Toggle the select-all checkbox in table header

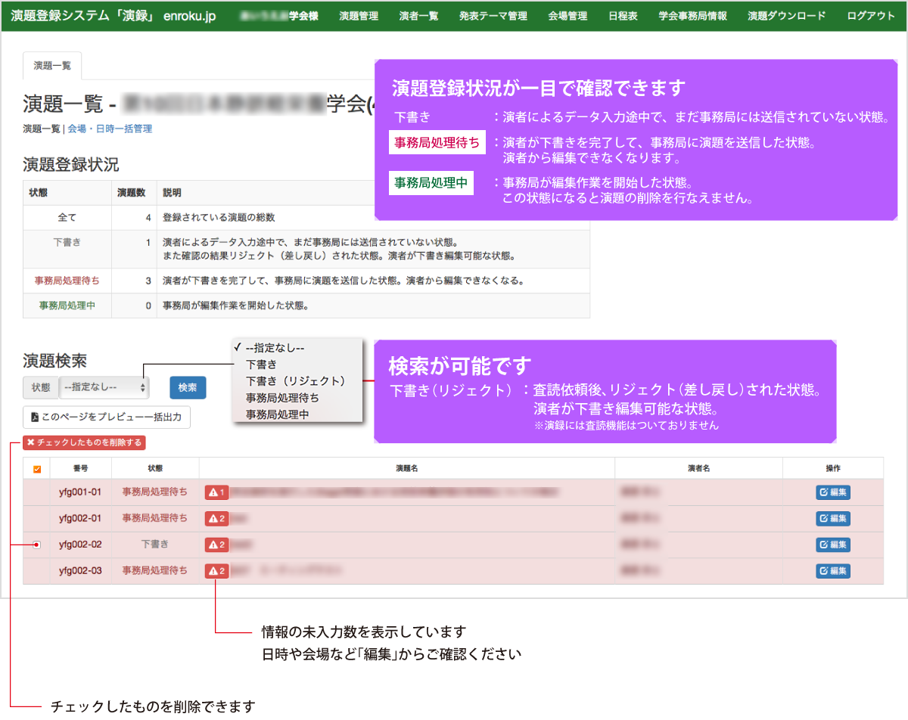(x=36, y=469)
